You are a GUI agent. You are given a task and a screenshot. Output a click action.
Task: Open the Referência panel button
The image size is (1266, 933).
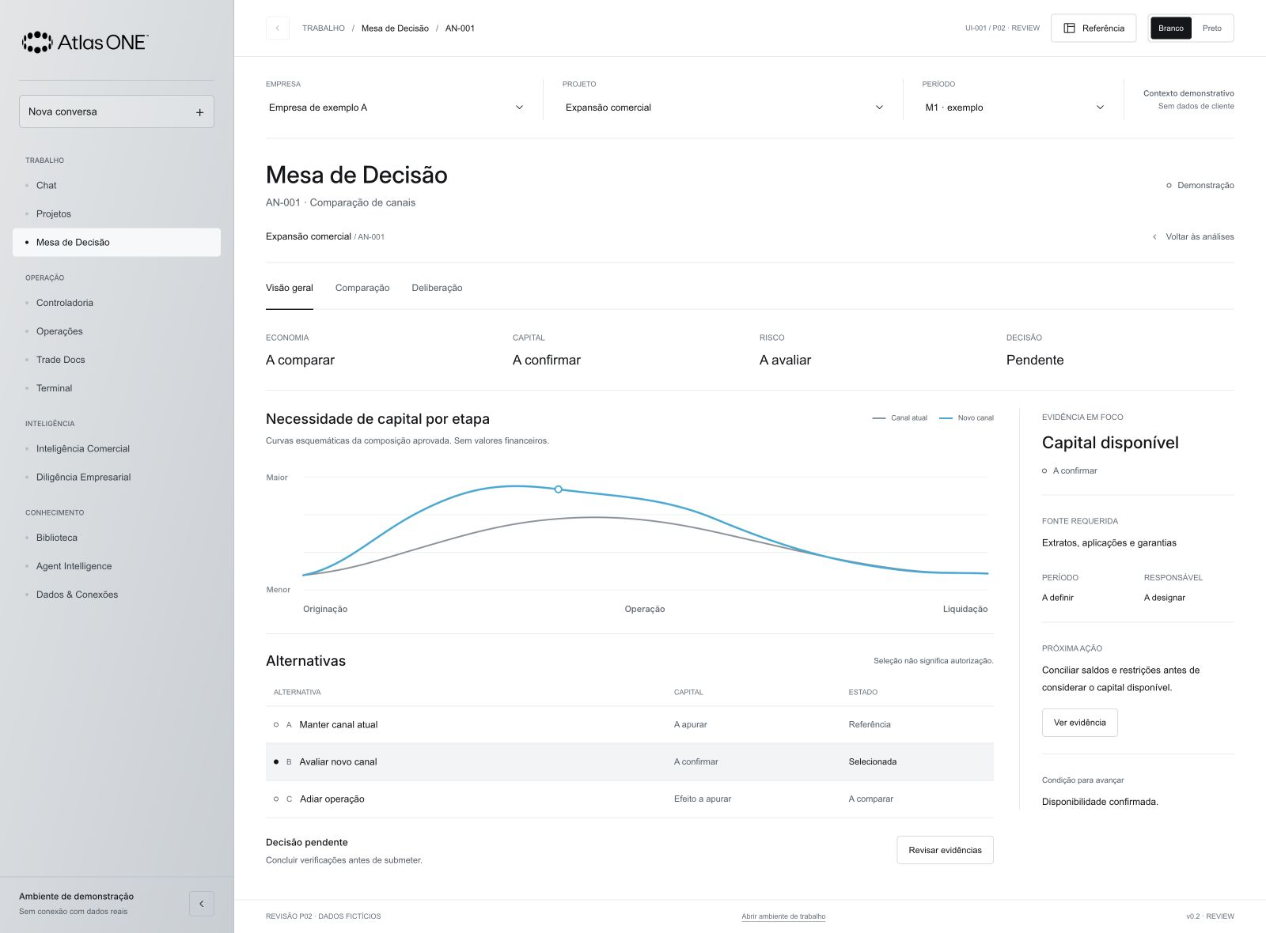click(1094, 28)
